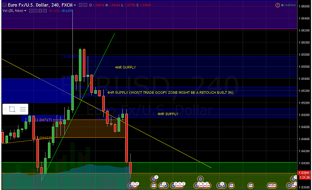This screenshot has width=312, height=190.
Task: Select the crop rectangle tool in floating toolbar
Action: coord(12,109)
